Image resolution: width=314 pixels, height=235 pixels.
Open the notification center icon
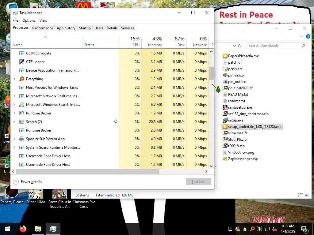[x=304, y=229]
